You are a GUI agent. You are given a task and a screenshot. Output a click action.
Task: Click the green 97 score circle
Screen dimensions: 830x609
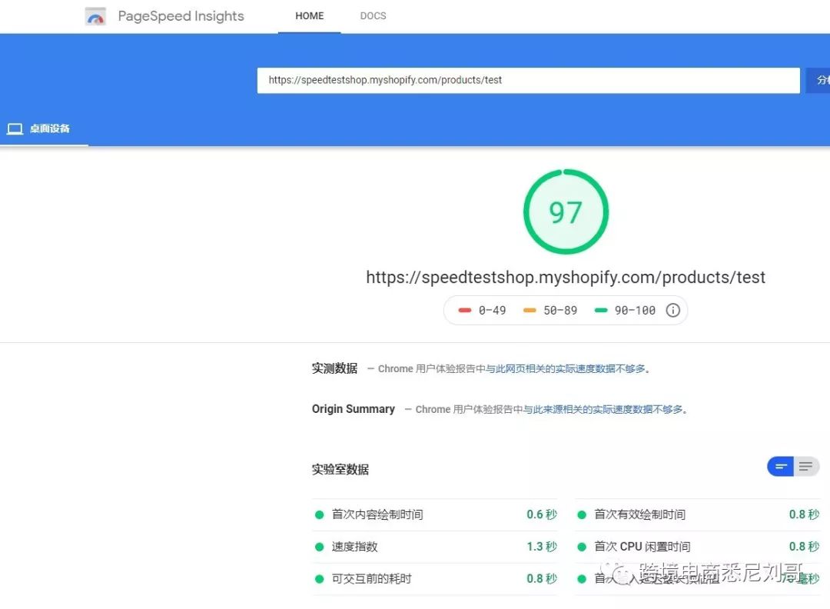(x=566, y=210)
